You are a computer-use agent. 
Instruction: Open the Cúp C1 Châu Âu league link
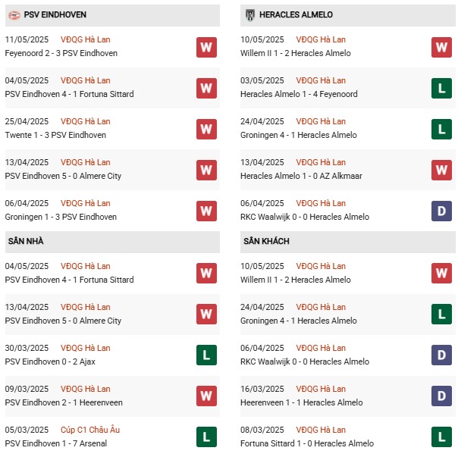click(x=90, y=430)
